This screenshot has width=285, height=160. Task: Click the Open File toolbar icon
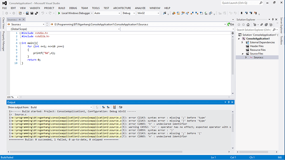27,13
